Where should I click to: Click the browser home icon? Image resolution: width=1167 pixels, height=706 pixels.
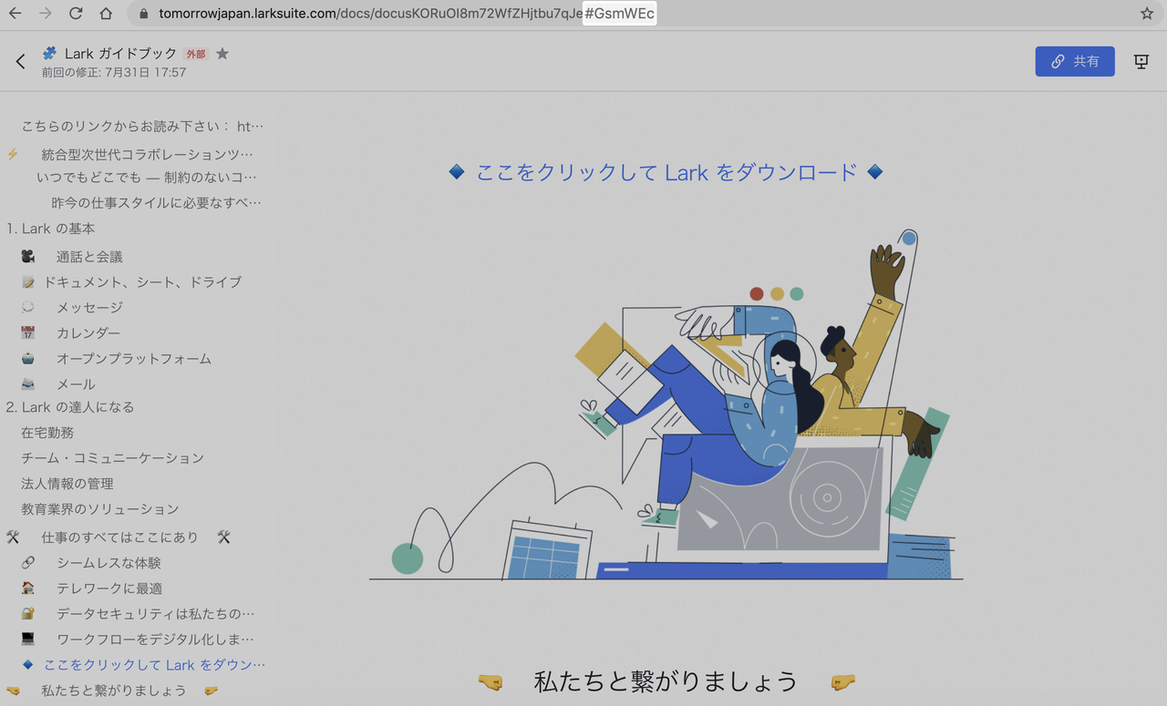(x=106, y=14)
